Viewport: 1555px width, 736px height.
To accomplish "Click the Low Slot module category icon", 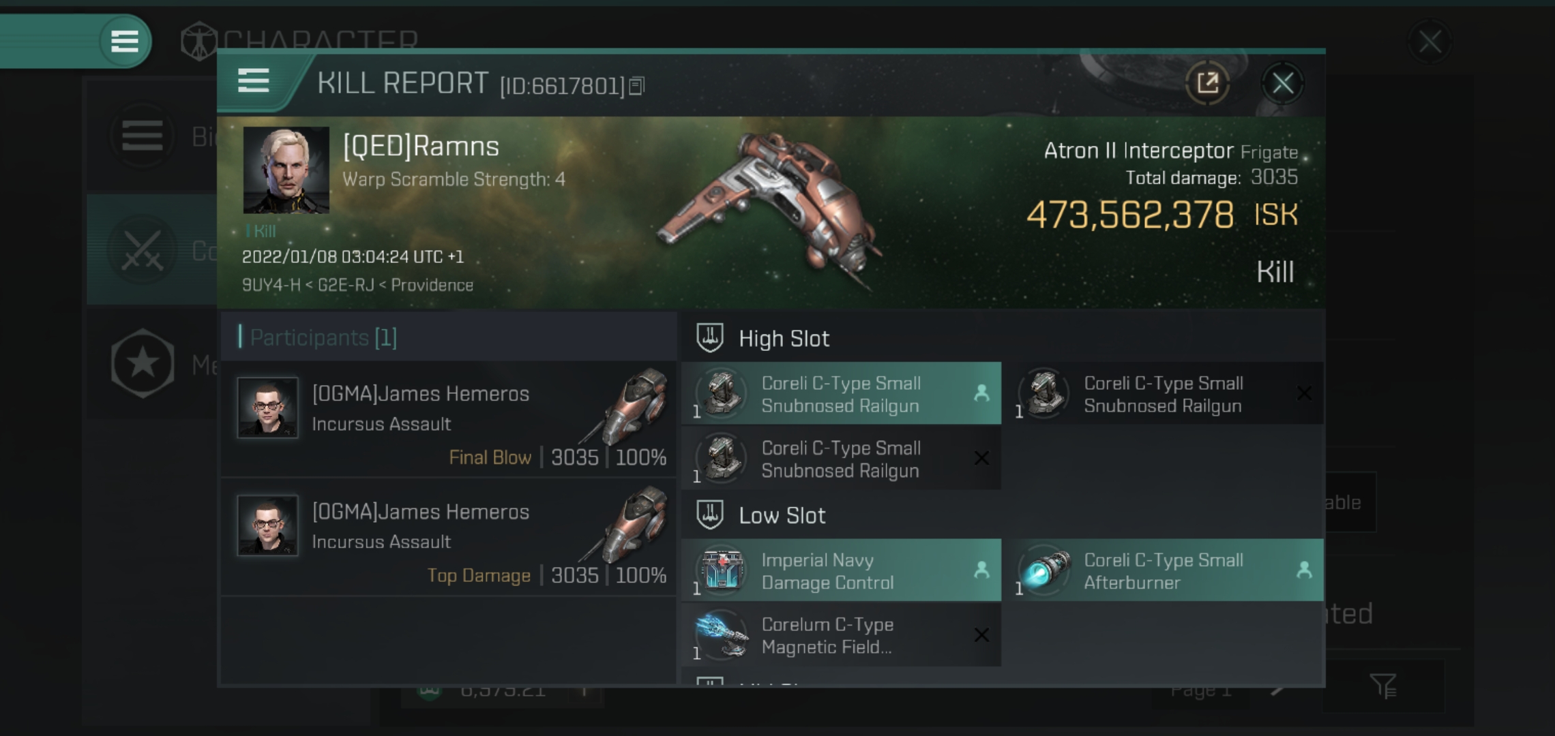I will (x=711, y=515).
